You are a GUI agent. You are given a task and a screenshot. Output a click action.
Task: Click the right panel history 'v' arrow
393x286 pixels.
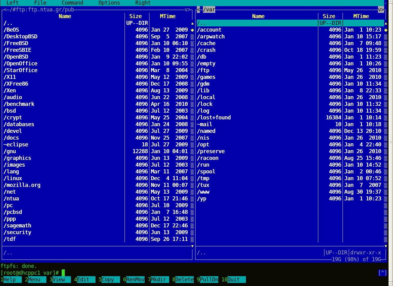pyautogui.click(x=381, y=10)
